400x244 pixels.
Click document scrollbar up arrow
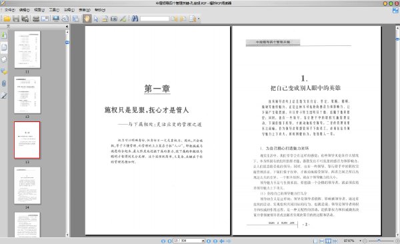pyautogui.click(x=397, y=28)
